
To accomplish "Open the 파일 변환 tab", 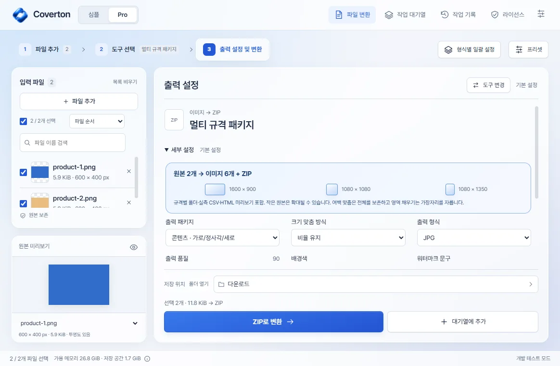I will pos(352,14).
